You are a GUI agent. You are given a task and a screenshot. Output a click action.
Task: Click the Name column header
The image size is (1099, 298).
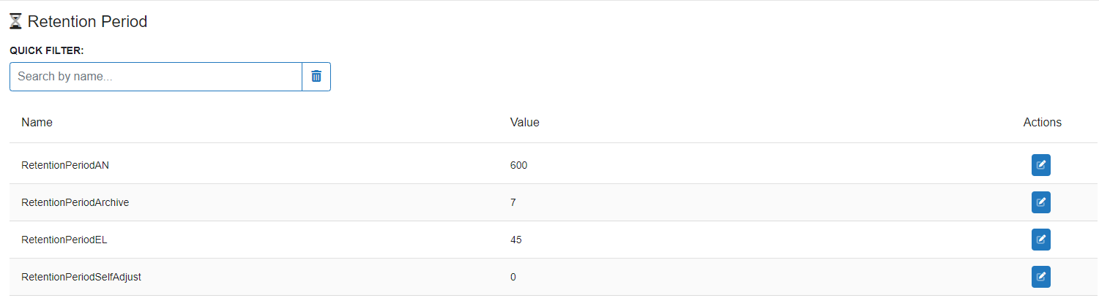(37, 123)
